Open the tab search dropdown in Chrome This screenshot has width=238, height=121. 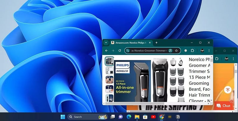point(106,43)
